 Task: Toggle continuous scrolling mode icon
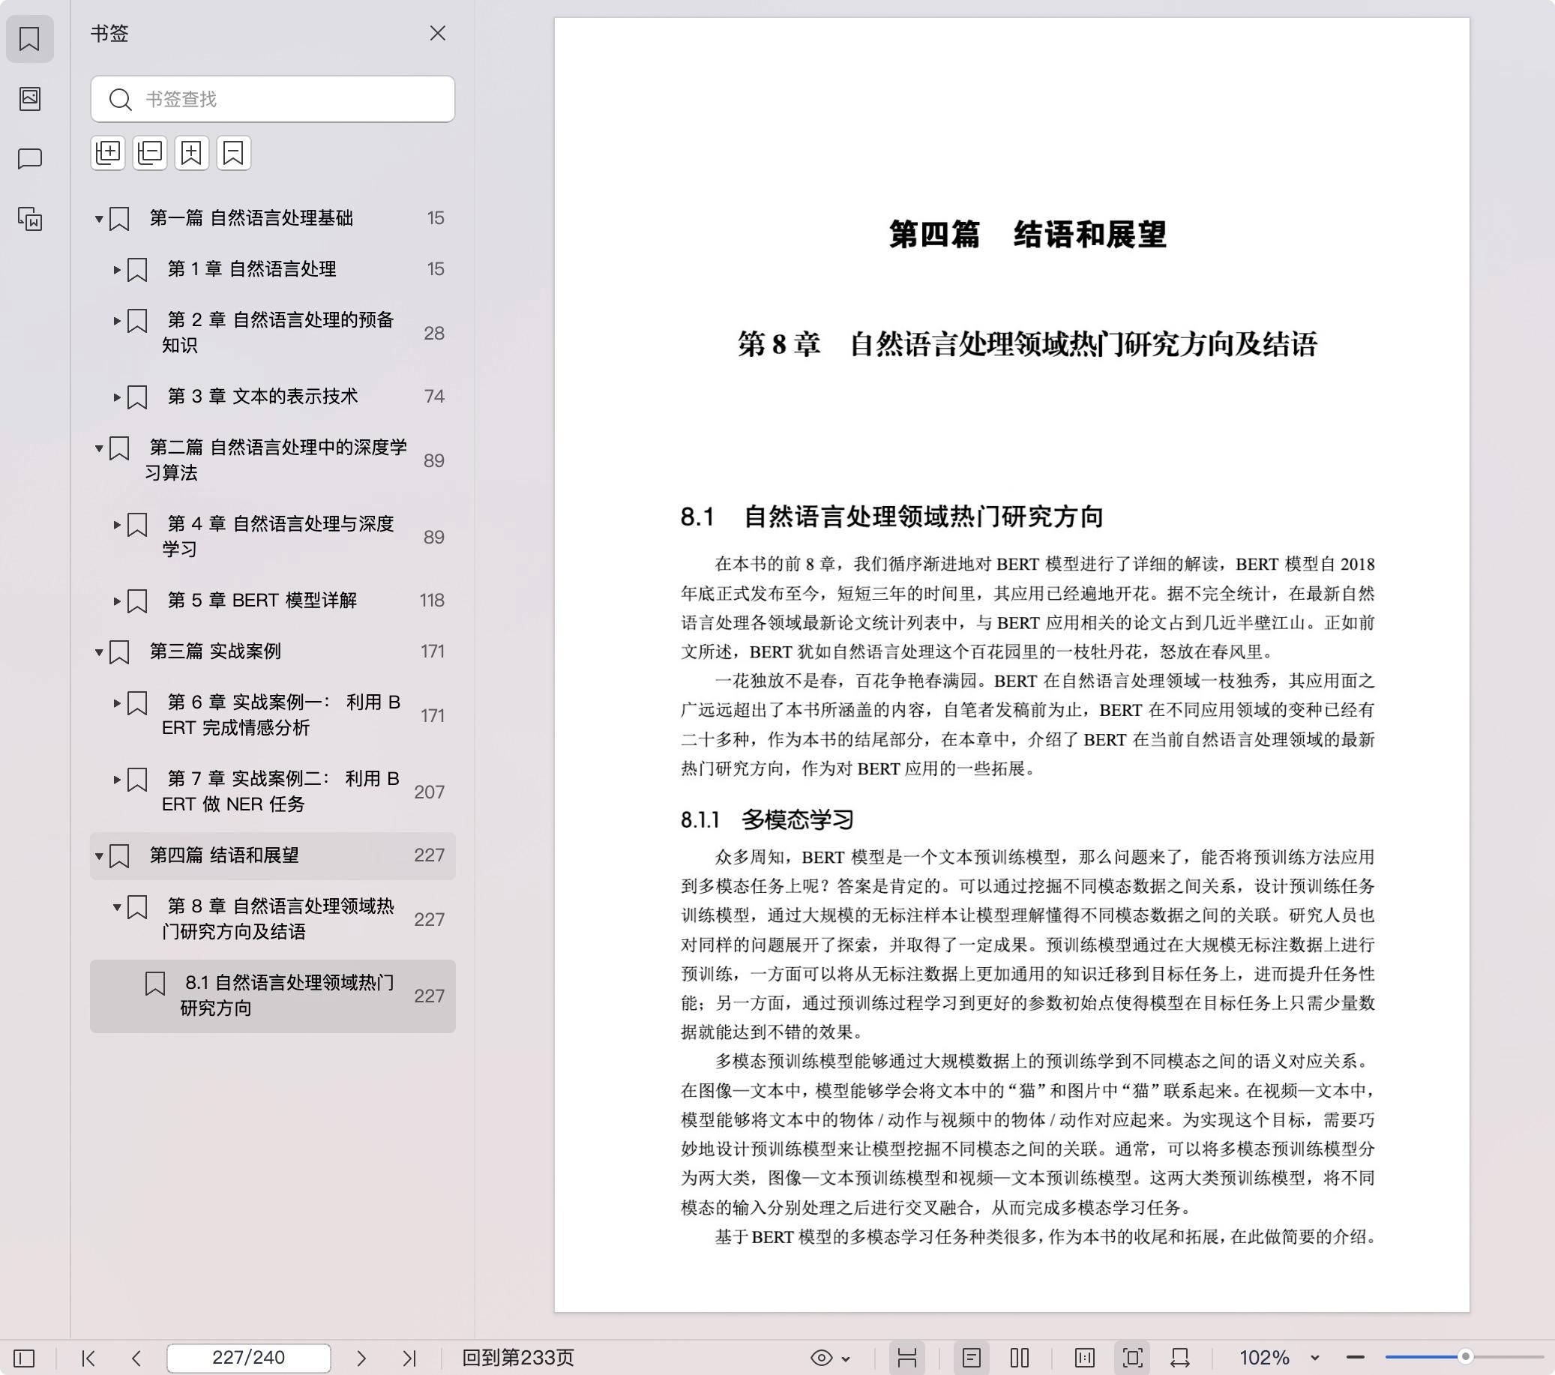(x=906, y=1358)
